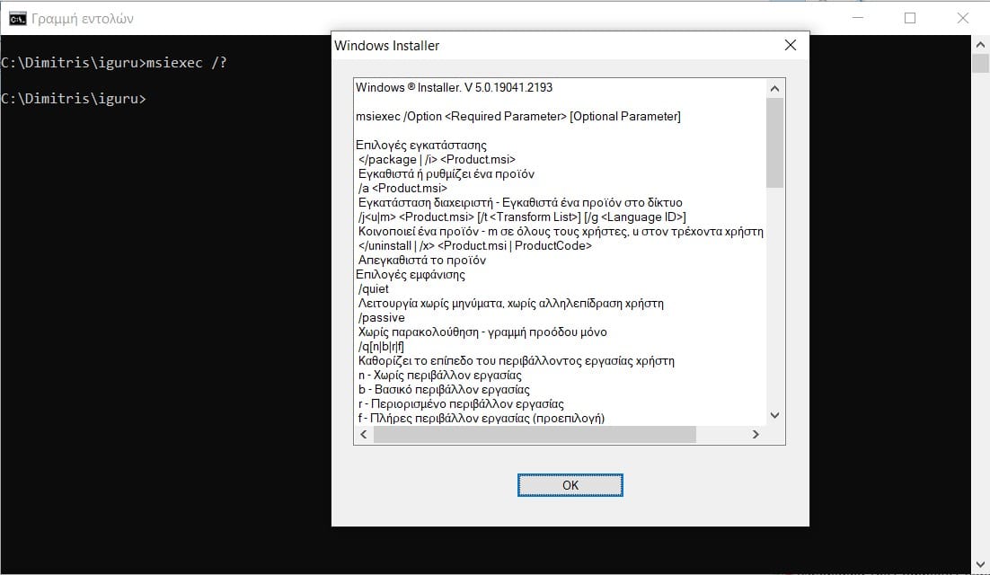Click the help text up scroll arrow
The width and height of the screenshot is (990, 575).
point(774,88)
